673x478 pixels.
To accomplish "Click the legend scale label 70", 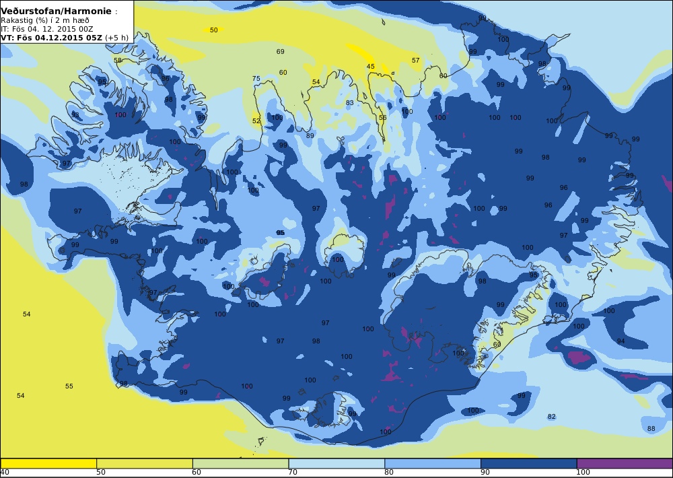I will 293,473.
